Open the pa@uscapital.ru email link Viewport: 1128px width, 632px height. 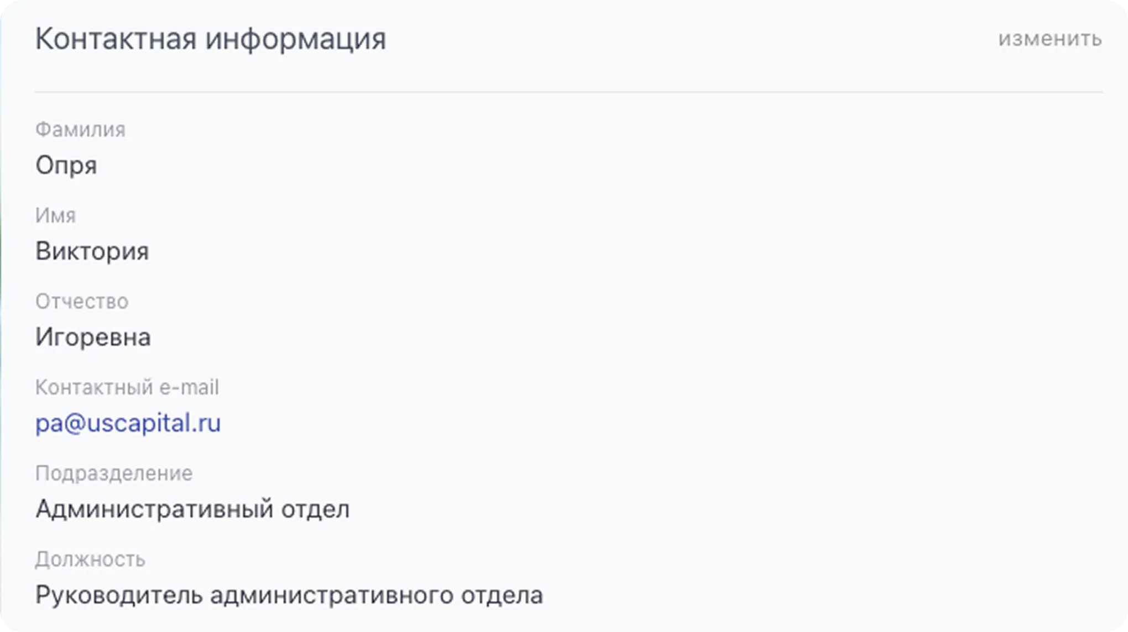click(128, 423)
